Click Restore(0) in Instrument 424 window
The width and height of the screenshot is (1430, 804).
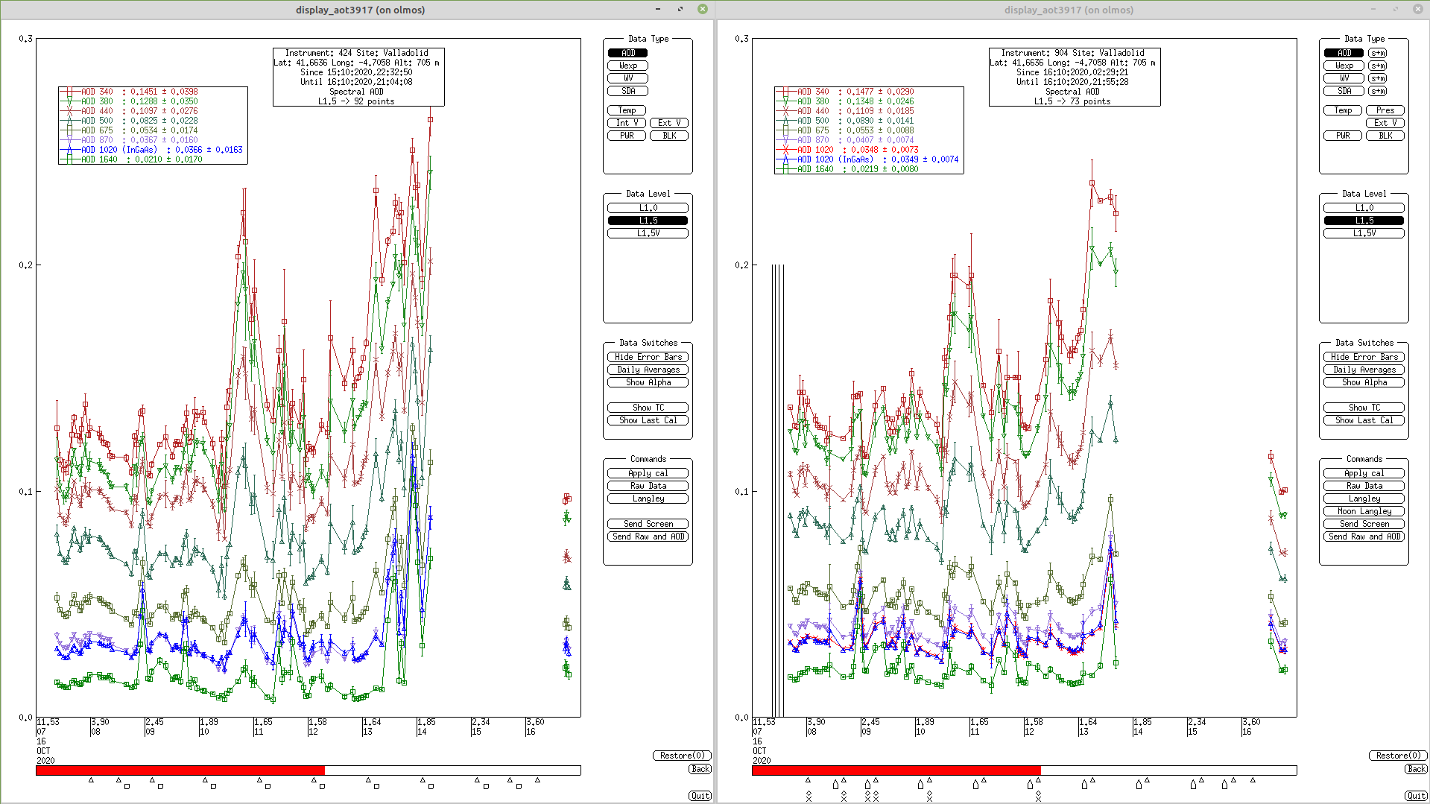coord(682,756)
